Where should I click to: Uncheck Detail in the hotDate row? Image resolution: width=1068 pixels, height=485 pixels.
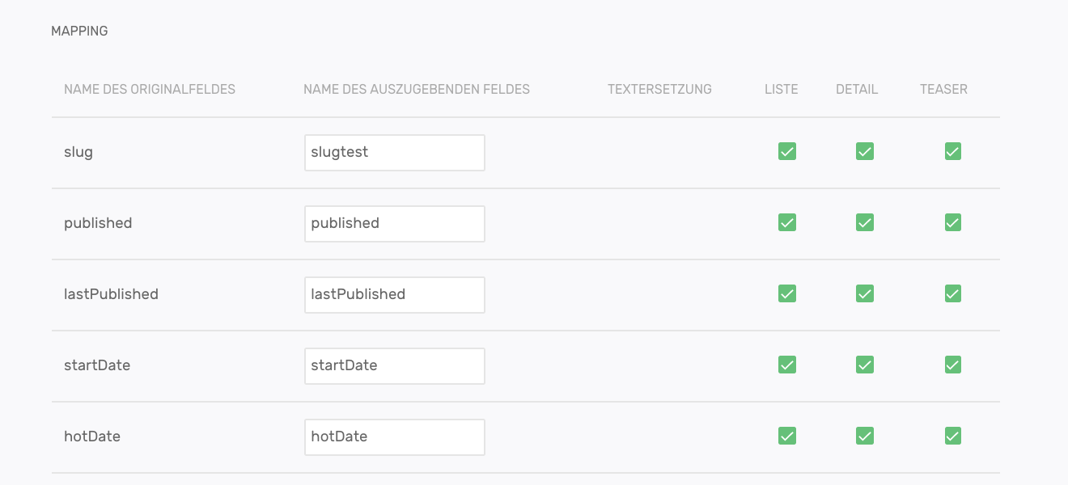point(865,436)
